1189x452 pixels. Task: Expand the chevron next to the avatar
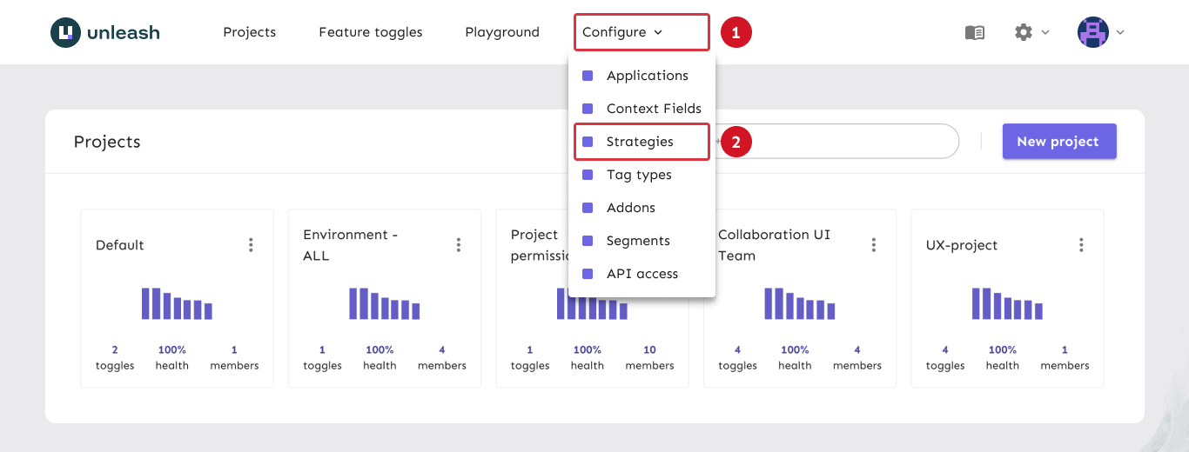pos(1120,32)
